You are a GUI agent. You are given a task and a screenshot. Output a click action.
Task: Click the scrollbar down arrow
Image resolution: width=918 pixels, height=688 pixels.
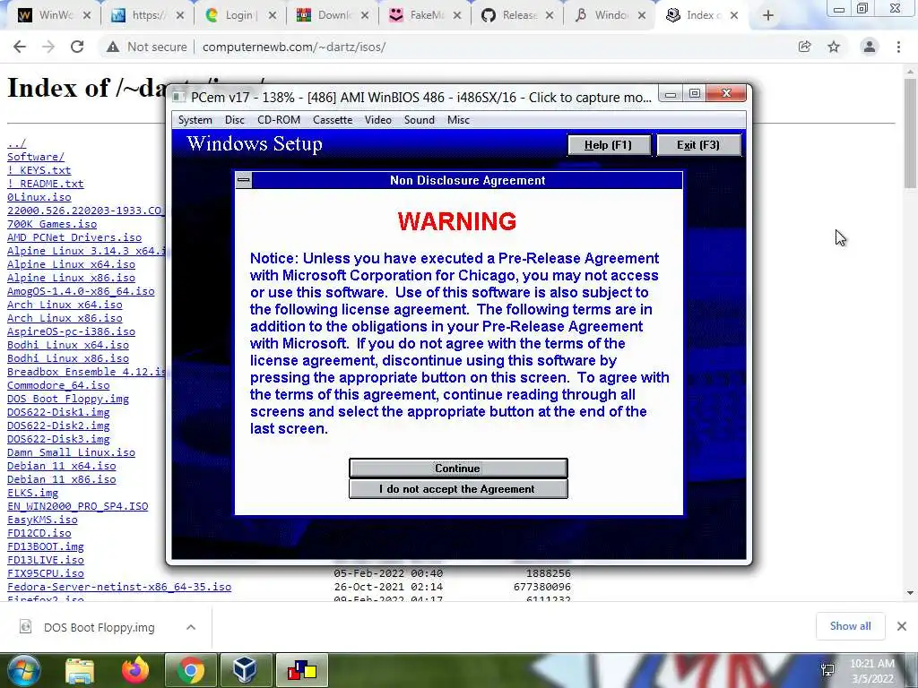(x=911, y=593)
